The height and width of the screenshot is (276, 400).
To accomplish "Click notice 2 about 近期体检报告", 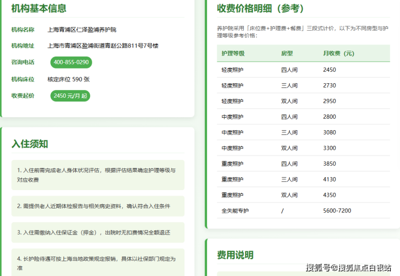I will click(98, 206).
